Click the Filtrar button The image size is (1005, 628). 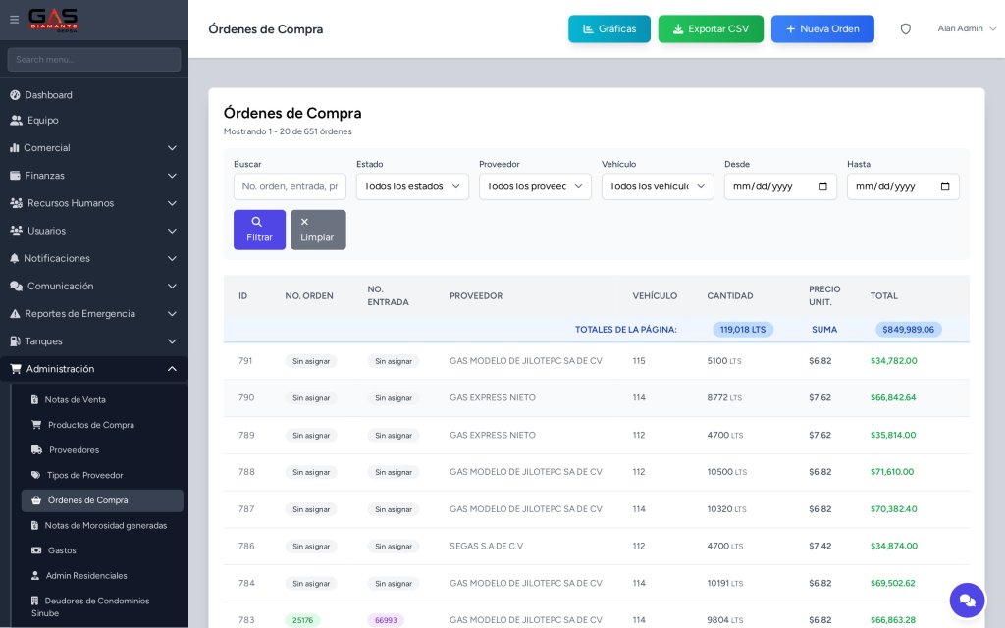[259, 230]
